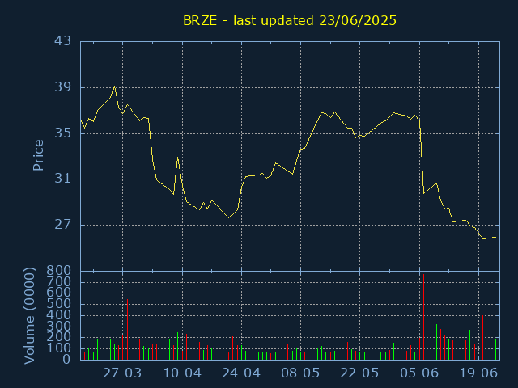
Task: Select the 10-04 date label
Action: (x=182, y=373)
